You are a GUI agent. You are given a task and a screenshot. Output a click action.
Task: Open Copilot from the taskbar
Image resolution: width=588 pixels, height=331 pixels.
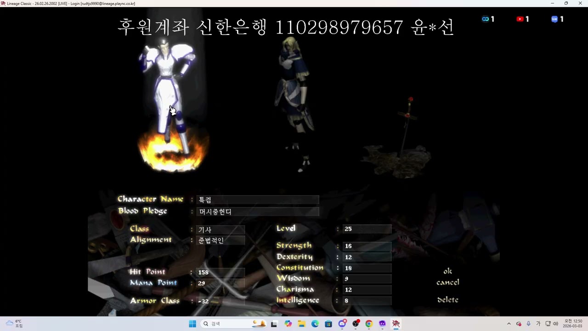(x=288, y=324)
